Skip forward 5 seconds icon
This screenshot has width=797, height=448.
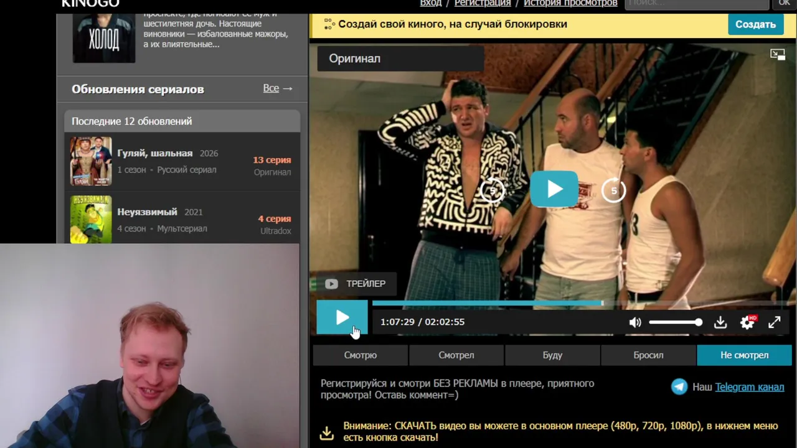click(x=614, y=190)
